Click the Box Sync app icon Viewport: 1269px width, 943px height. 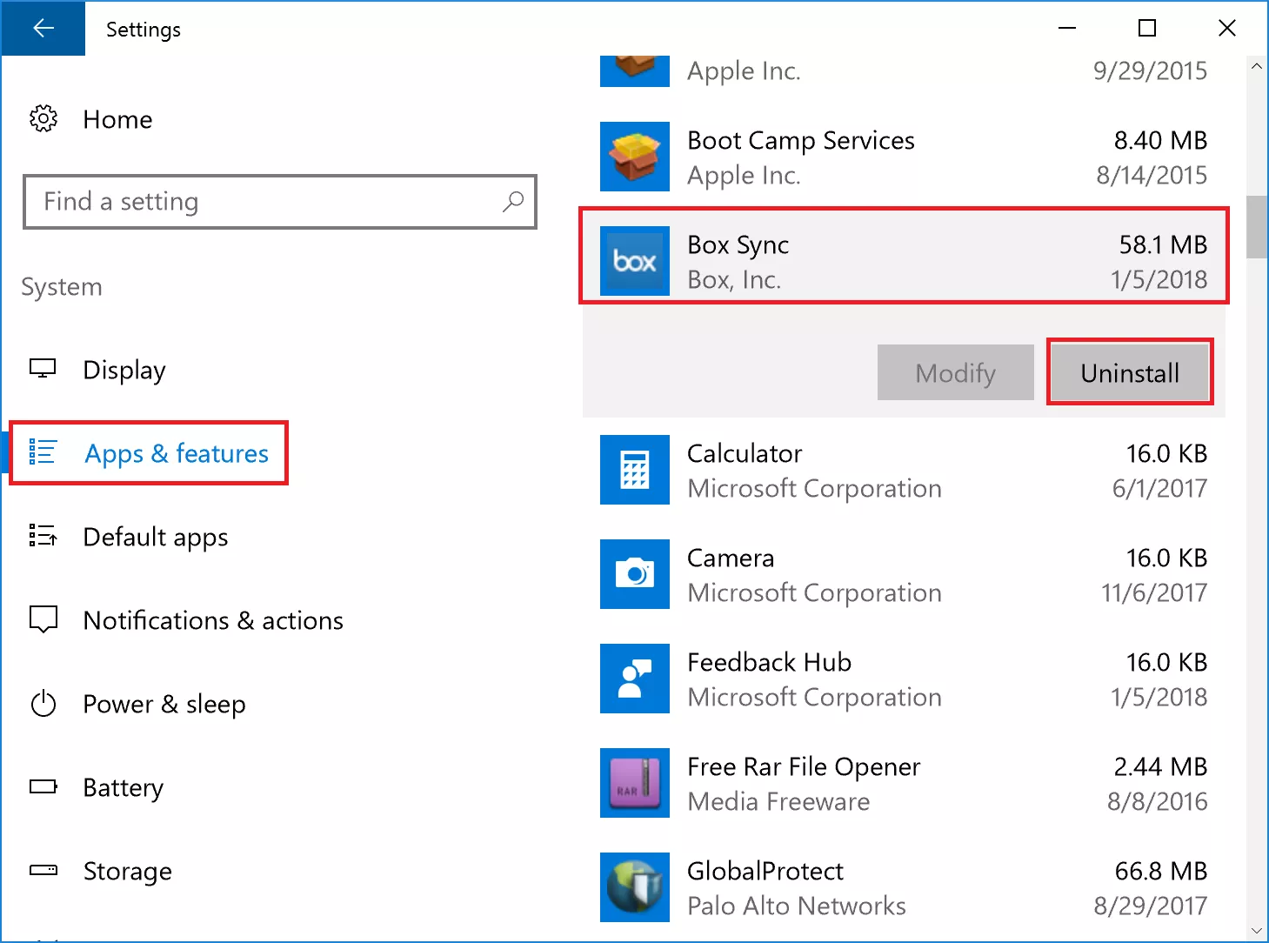(635, 261)
